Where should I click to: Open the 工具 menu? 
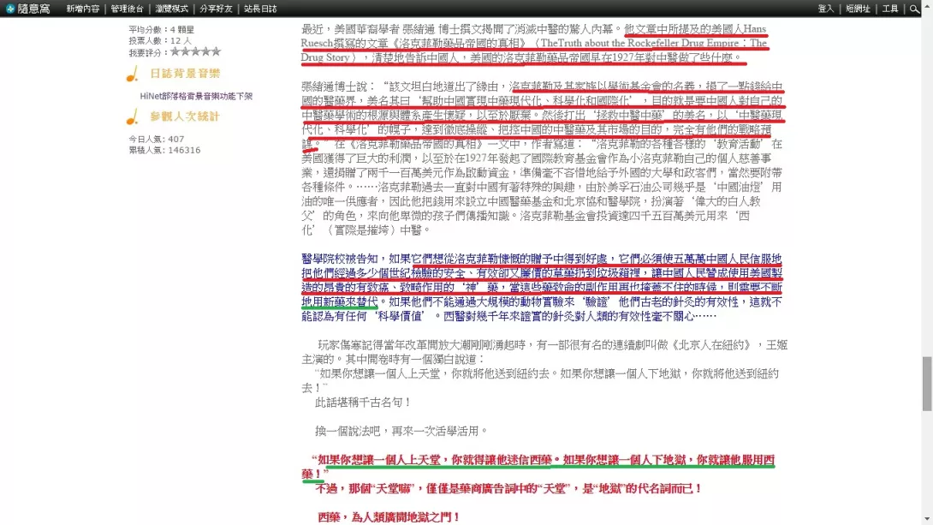pyautogui.click(x=890, y=9)
